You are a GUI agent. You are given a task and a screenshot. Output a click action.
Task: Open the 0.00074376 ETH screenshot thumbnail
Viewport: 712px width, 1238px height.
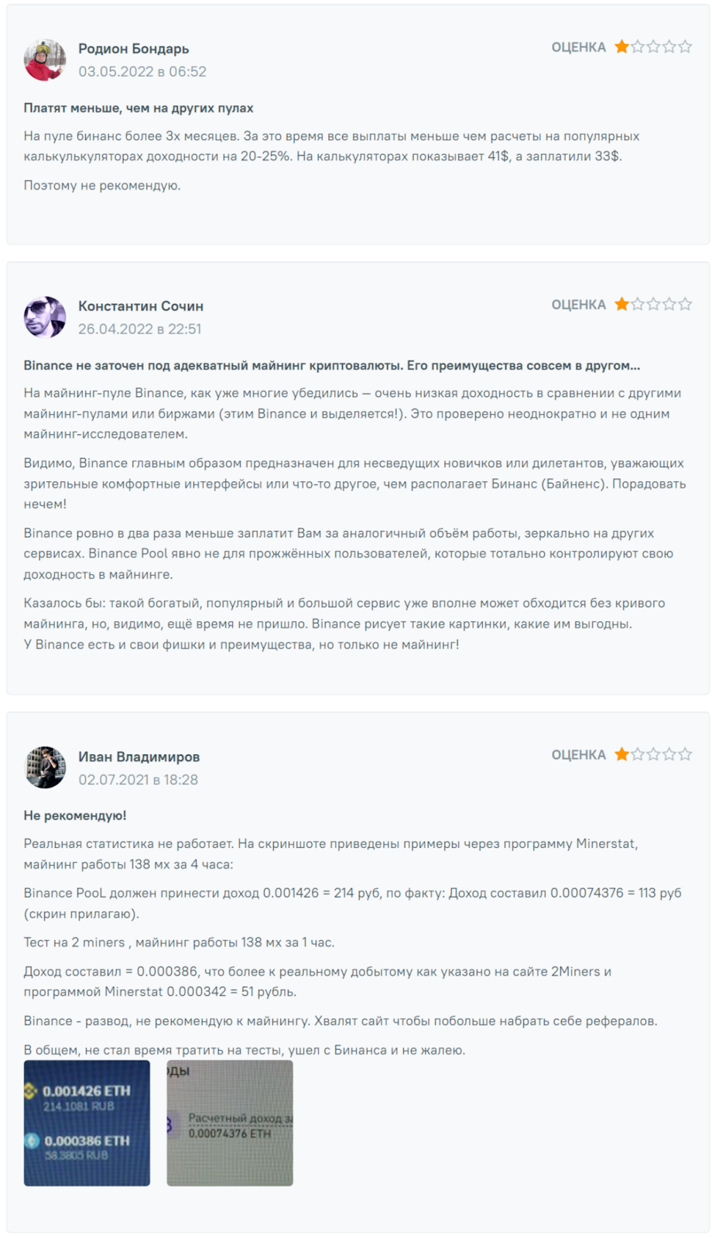[x=230, y=1123]
